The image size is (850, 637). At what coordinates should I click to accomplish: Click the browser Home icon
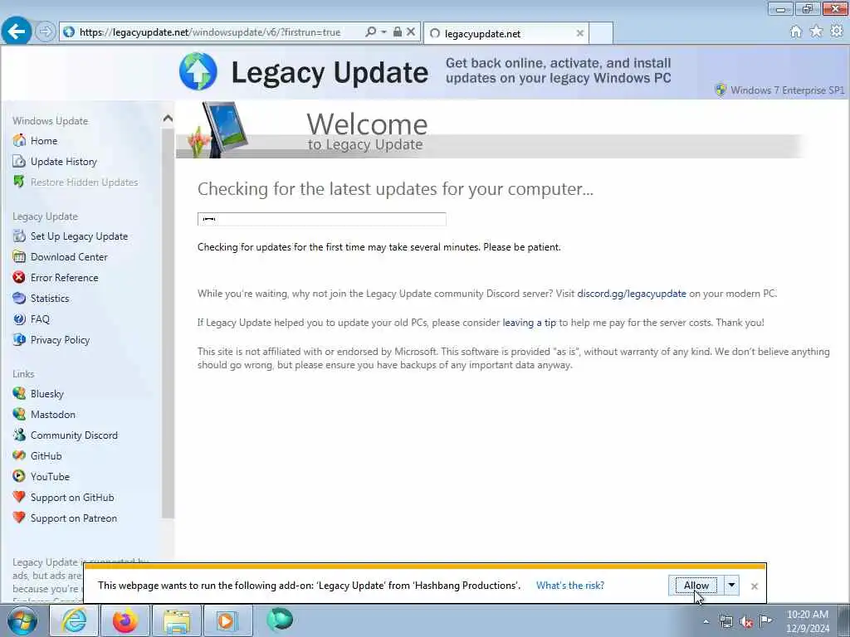click(x=795, y=32)
